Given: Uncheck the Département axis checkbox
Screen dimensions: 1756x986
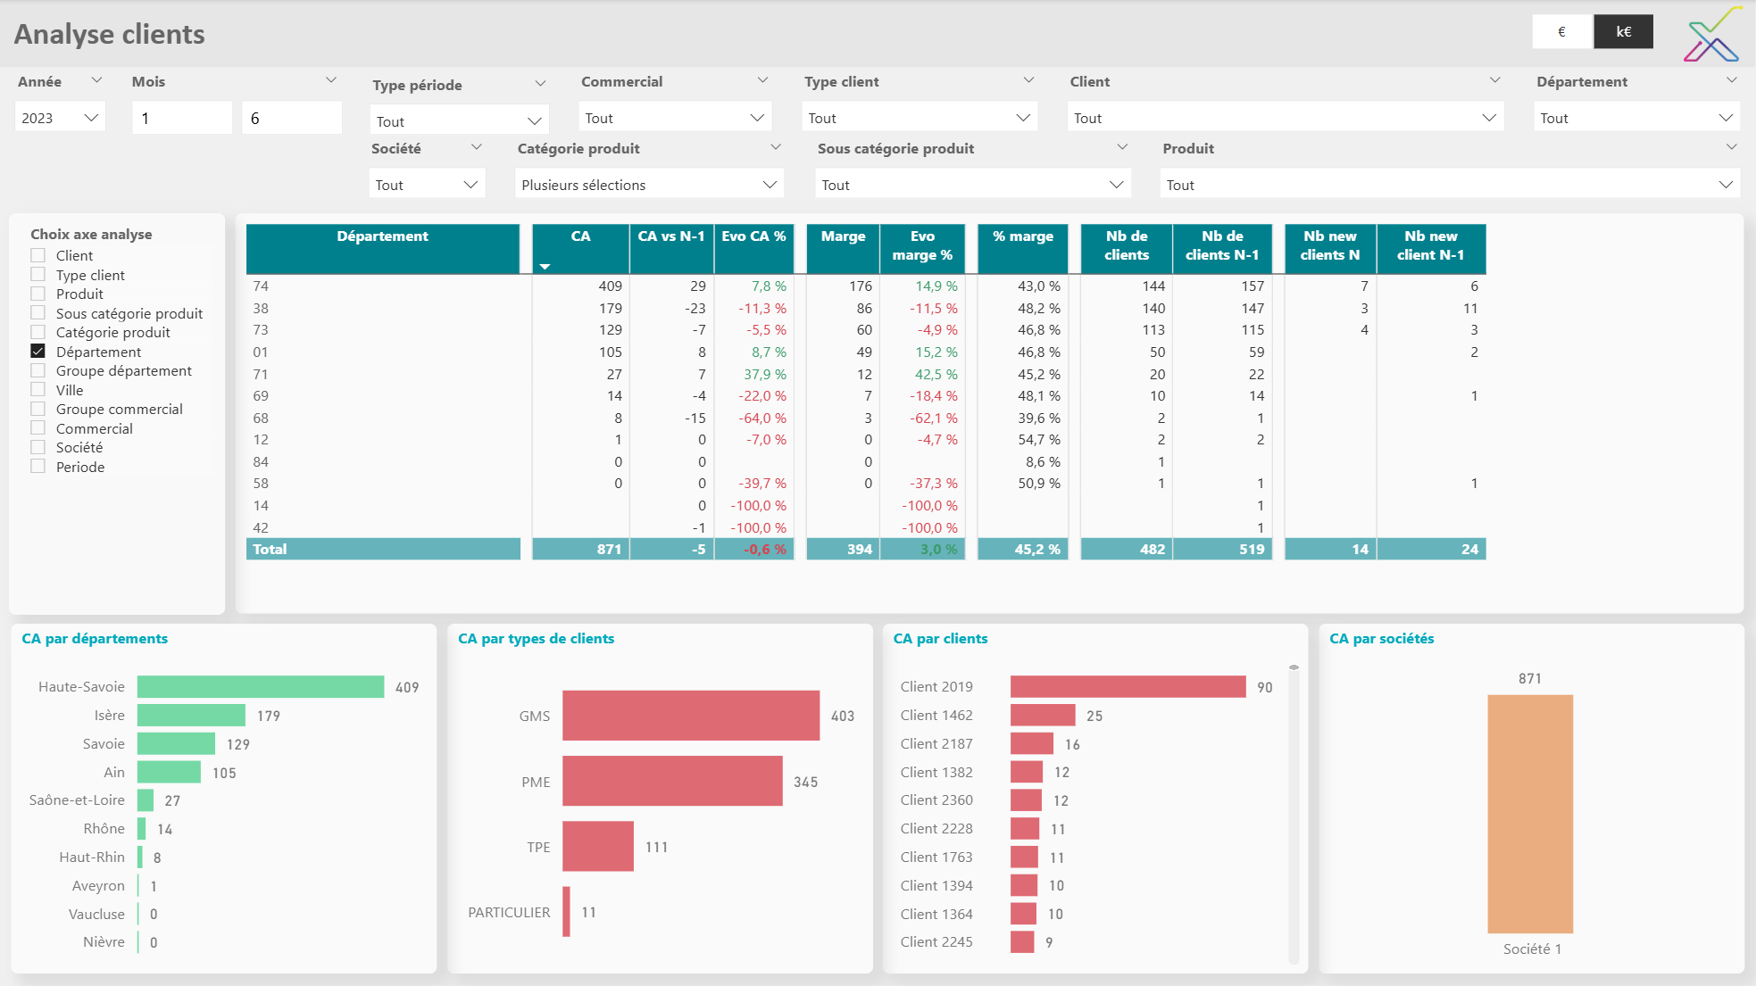Looking at the screenshot, I should 38,352.
